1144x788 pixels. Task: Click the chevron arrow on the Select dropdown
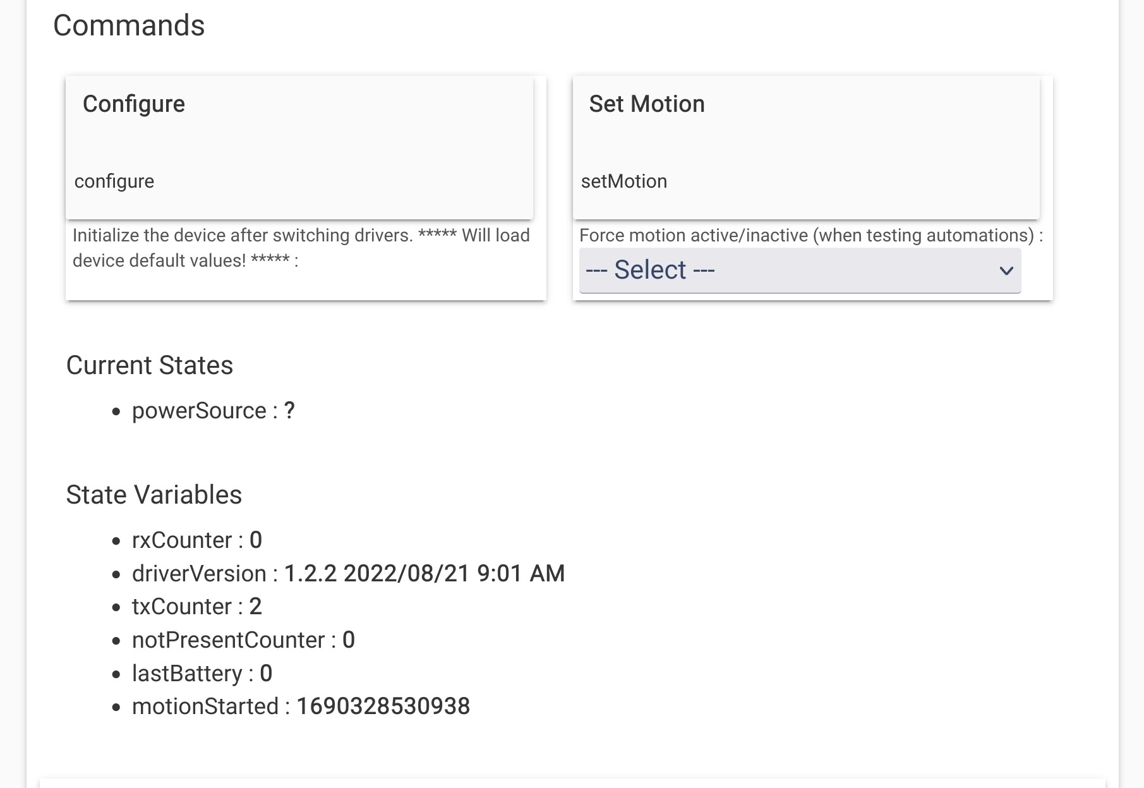[1006, 271]
